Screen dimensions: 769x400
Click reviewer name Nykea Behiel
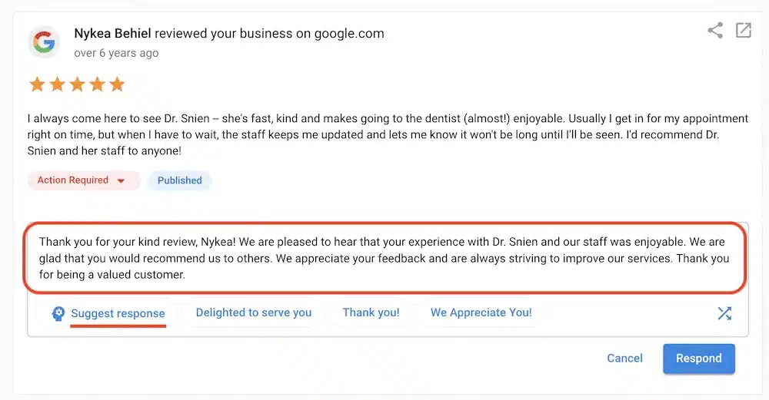click(x=114, y=34)
